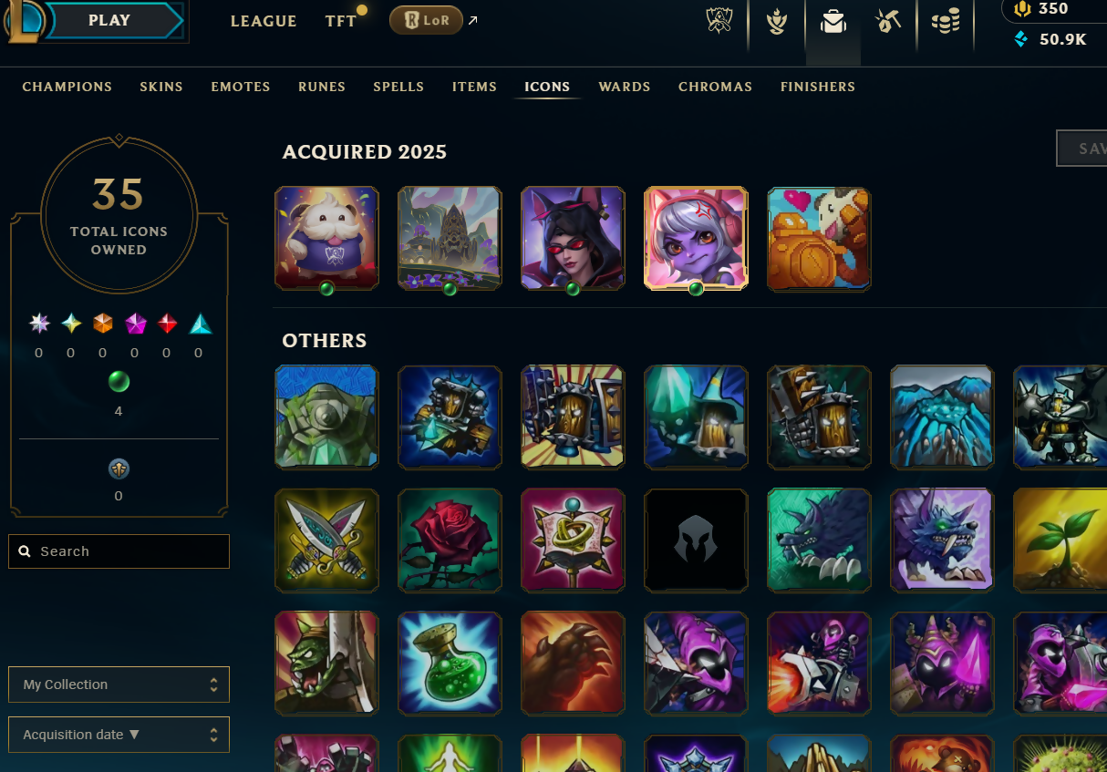Viewport: 1107px width, 772px height.
Task: Select the pixel Poro with heart icon
Action: coord(819,239)
